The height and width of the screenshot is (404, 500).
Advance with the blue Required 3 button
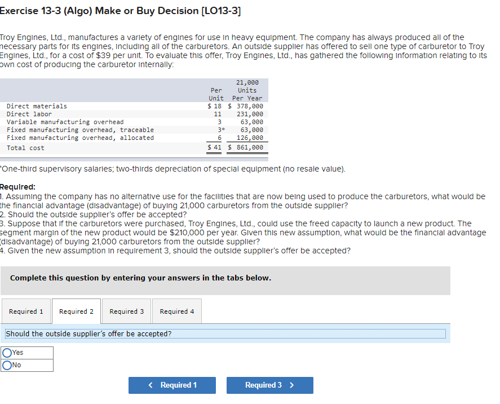click(270, 385)
